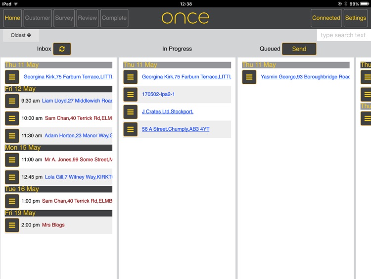Viewport: 371px width, 279px height.
Task: Open menu icon for Liam Lloyd 9:30 am
Action: point(12,101)
